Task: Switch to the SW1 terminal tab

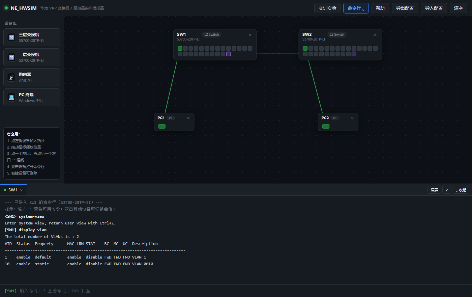Action: pos(12,190)
